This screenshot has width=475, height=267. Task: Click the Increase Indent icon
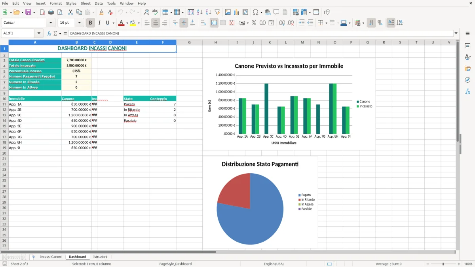coord(302,23)
